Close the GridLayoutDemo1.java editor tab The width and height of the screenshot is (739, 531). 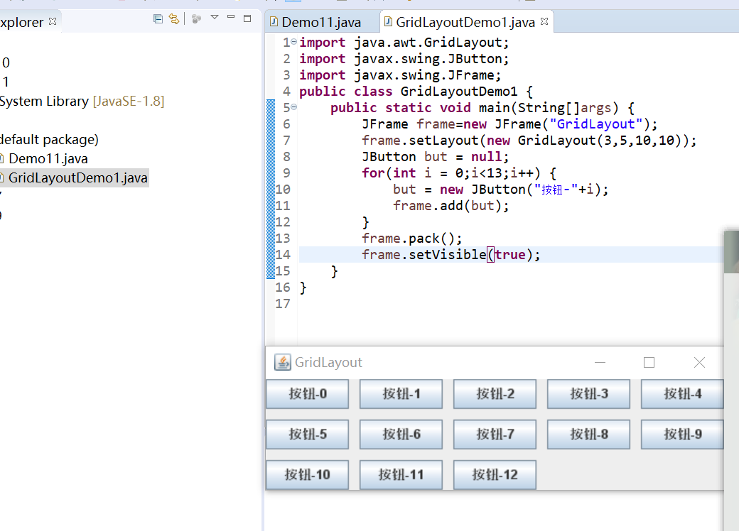point(544,22)
